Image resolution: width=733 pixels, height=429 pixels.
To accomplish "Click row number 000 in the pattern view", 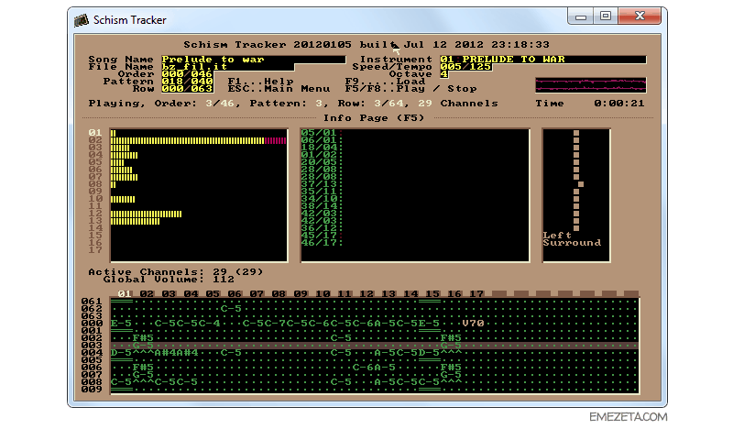I will [x=92, y=324].
